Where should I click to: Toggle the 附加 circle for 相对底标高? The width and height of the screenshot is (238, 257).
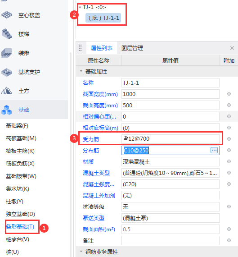(229, 128)
